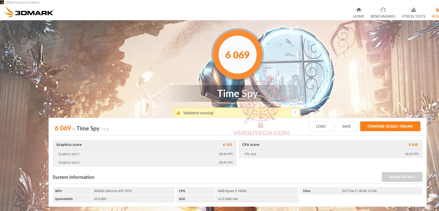Click the Validation warning! banner text
Screen dimensions: 439x211
point(198,113)
